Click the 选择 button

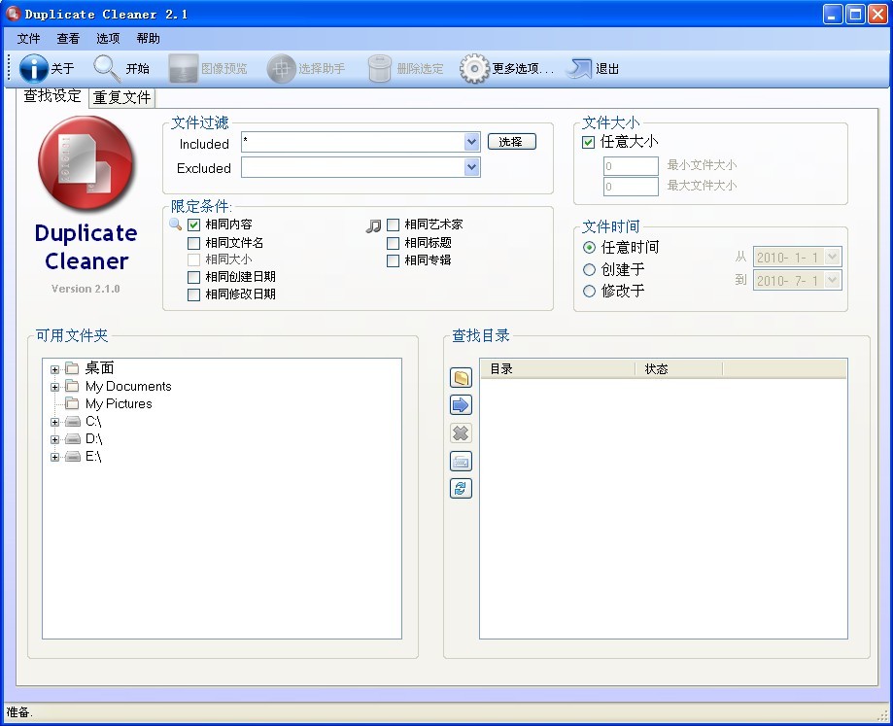(x=511, y=142)
